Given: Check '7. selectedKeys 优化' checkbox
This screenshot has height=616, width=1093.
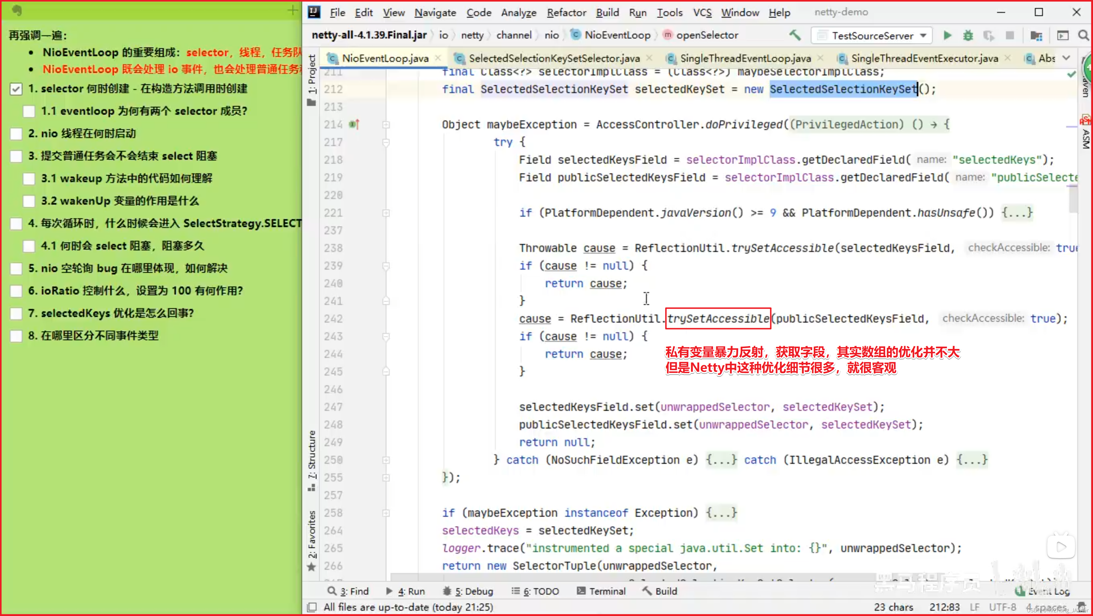Looking at the screenshot, I should coord(16,314).
